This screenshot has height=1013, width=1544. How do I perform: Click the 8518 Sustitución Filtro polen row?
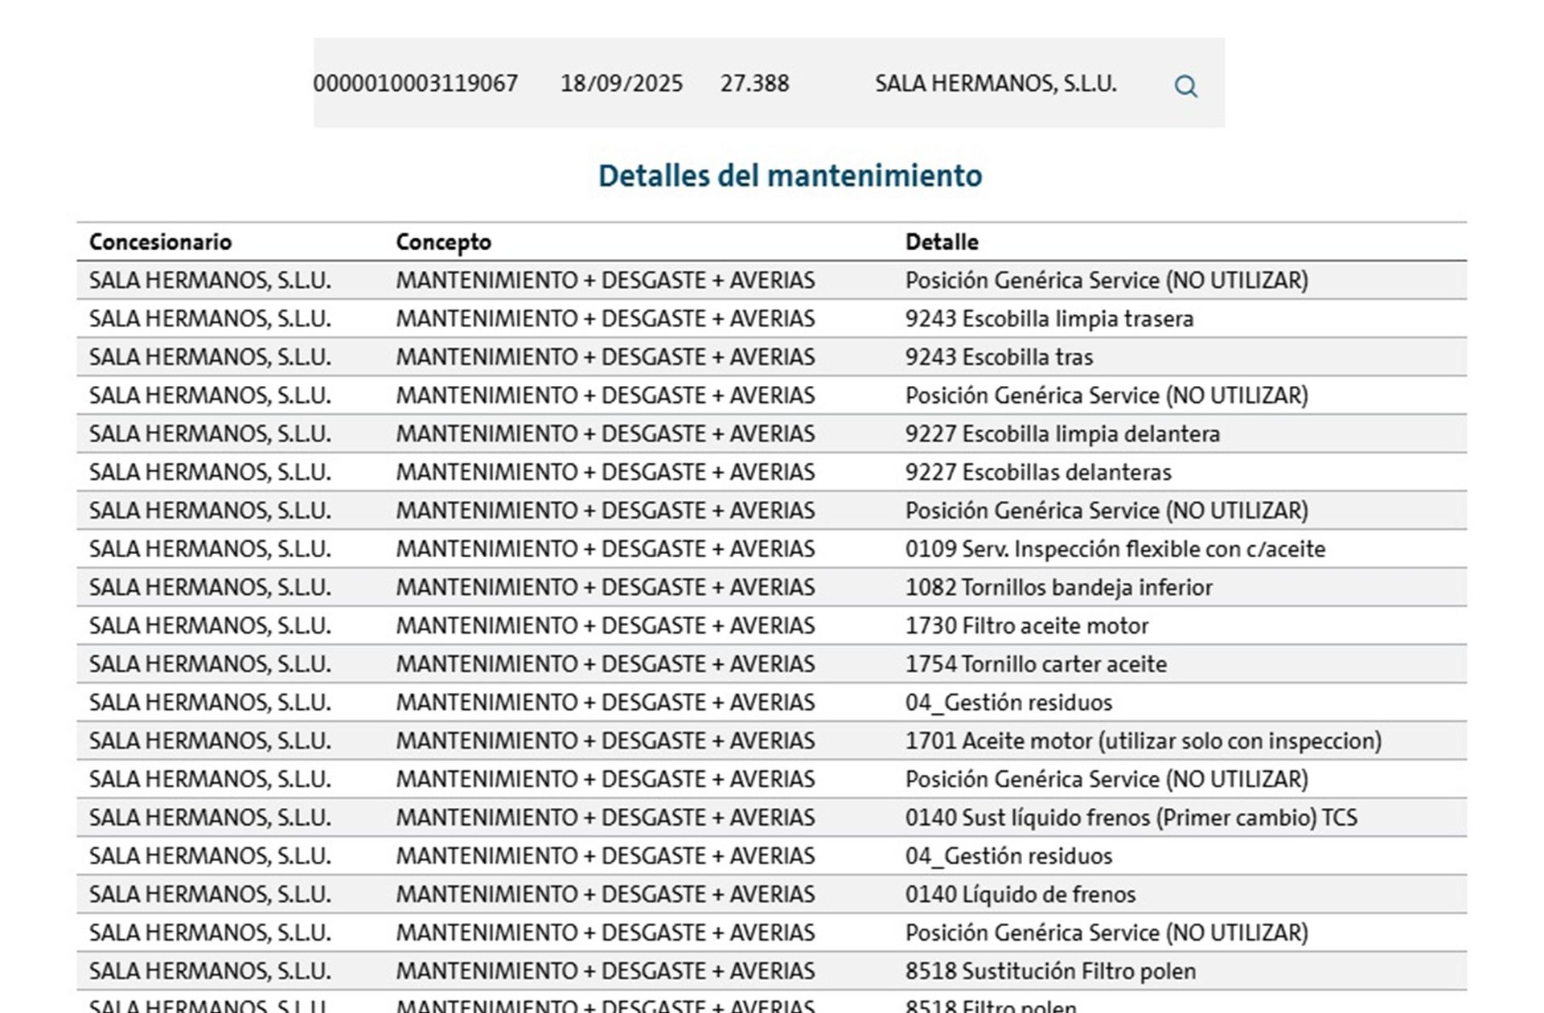point(772,971)
